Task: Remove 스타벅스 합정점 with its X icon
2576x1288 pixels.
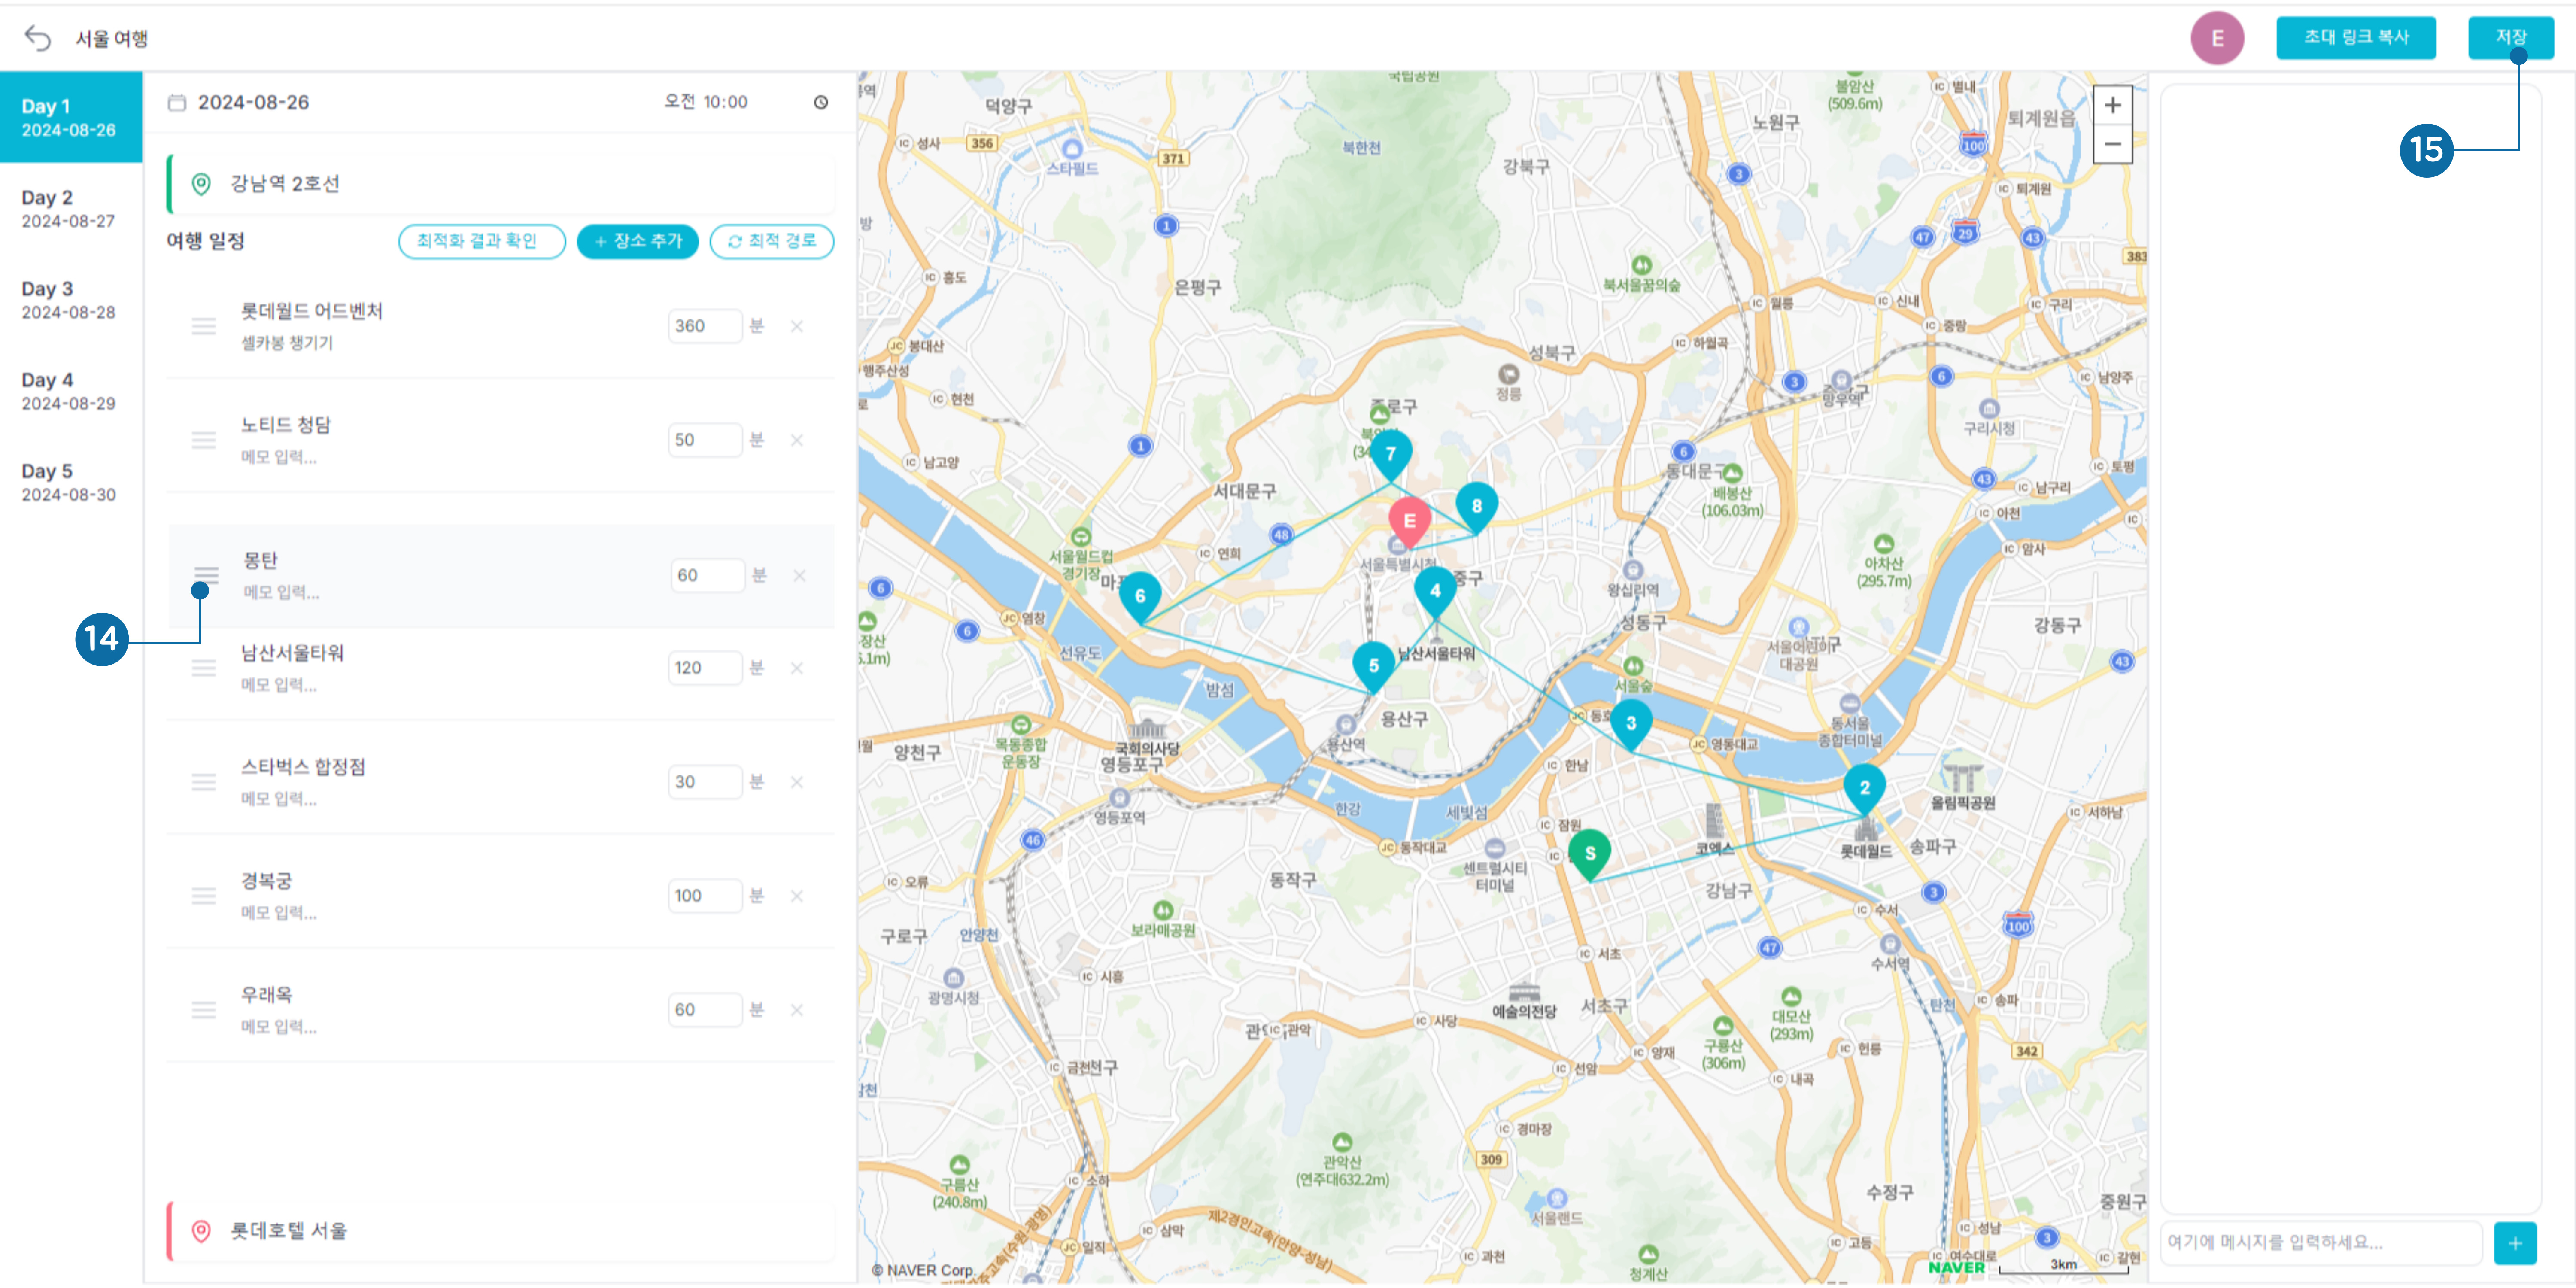Action: point(797,782)
